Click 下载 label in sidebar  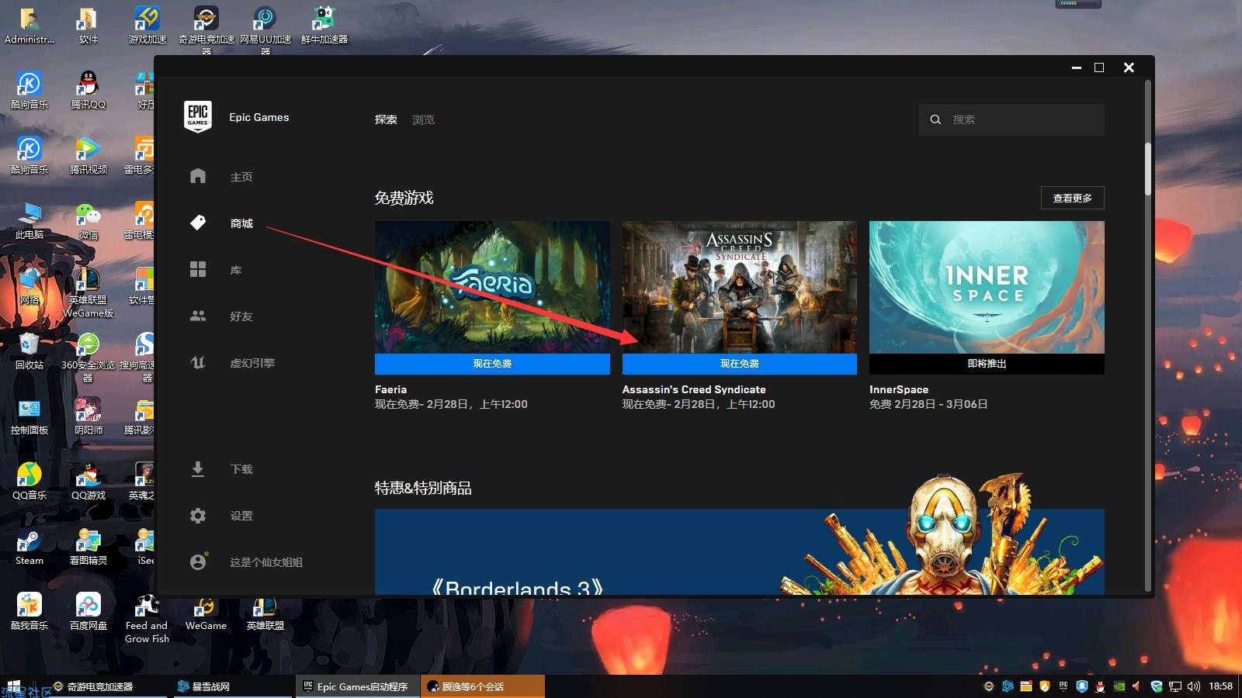click(x=241, y=469)
